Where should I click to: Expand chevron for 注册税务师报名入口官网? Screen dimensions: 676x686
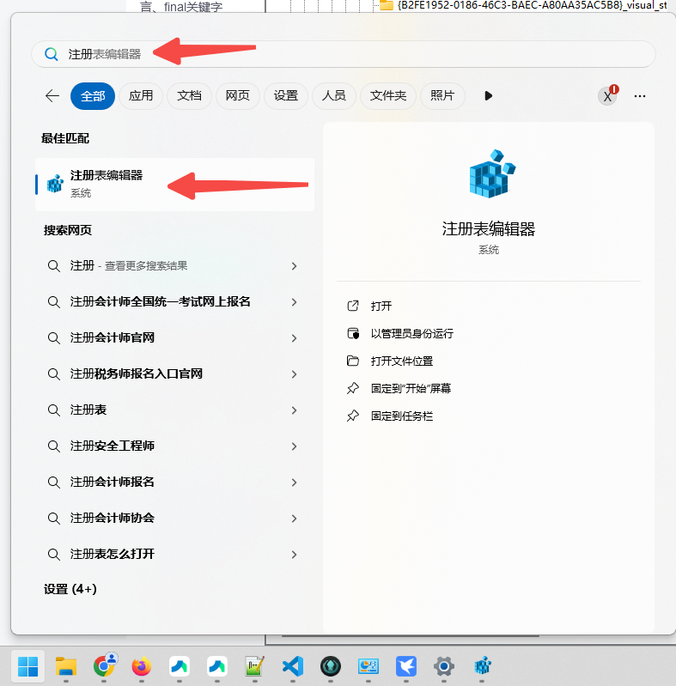(x=295, y=374)
